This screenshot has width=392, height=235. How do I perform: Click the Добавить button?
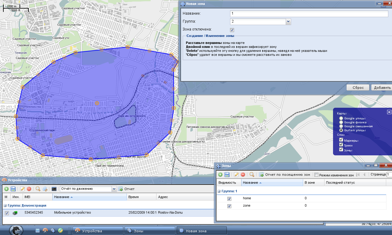pyautogui.click(x=382, y=88)
